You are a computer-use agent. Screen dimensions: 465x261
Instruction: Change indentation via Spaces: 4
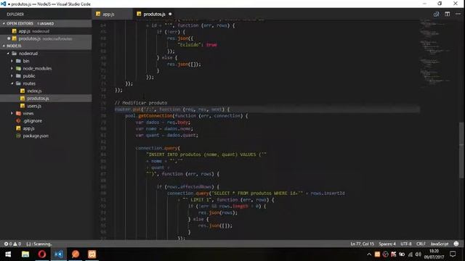(x=387, y=244)
